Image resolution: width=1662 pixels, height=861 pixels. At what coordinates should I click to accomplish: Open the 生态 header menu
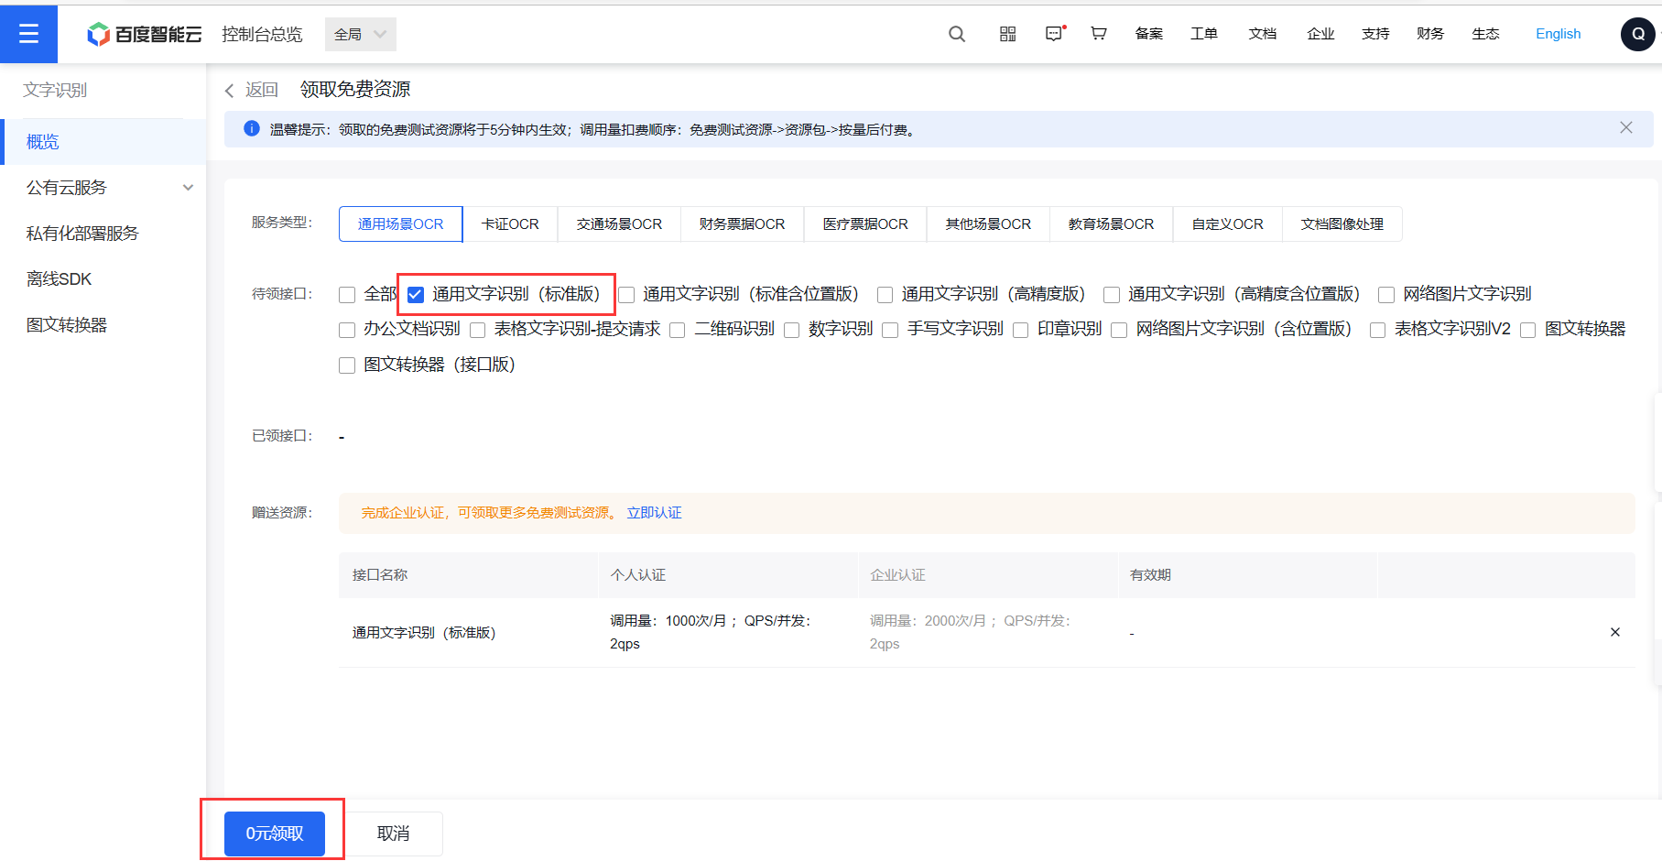point(1485,34)
